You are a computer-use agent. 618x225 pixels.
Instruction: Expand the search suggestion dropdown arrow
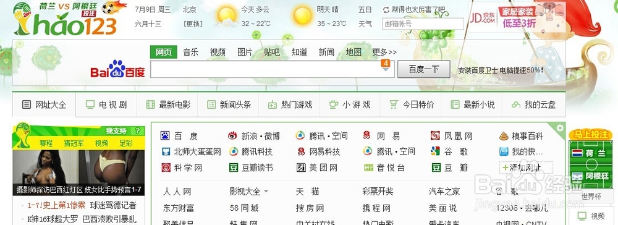point(386,70)
